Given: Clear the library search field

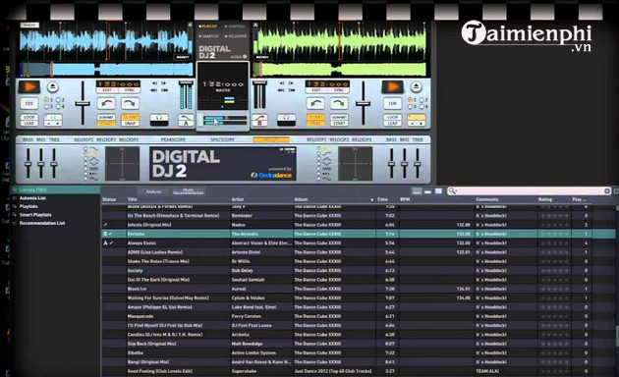Looking at the screenshot, I should tap(607, 190).
